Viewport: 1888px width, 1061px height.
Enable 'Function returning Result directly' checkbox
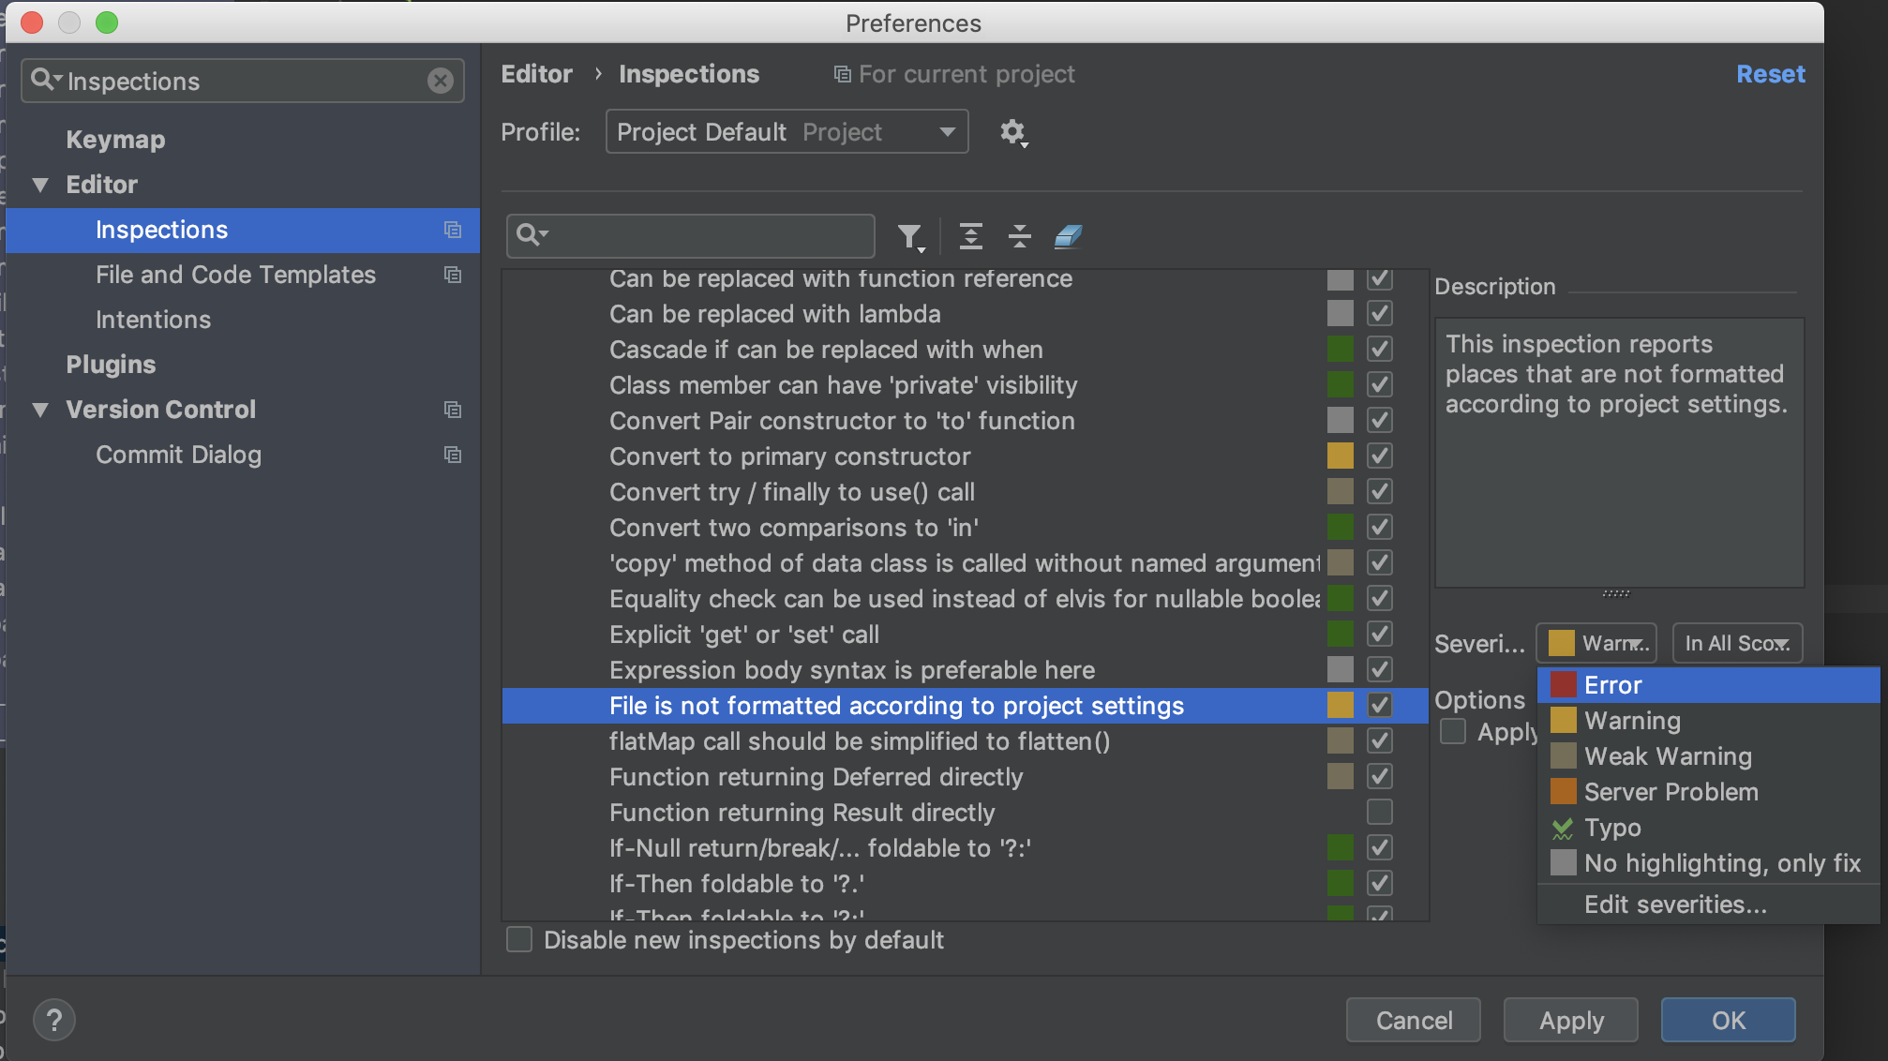pyautogui.click(x=1379, y=812)
